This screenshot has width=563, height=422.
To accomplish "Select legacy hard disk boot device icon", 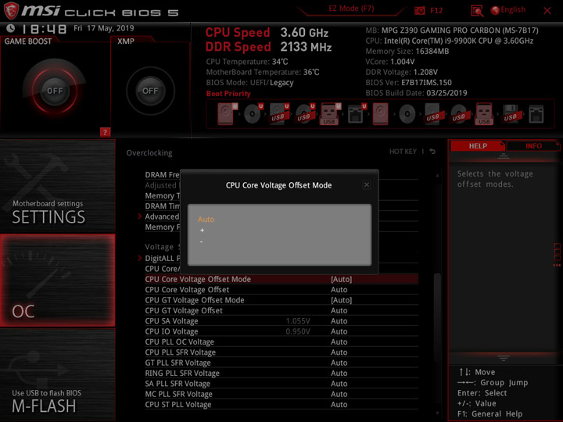I will (x=380, y=114).
